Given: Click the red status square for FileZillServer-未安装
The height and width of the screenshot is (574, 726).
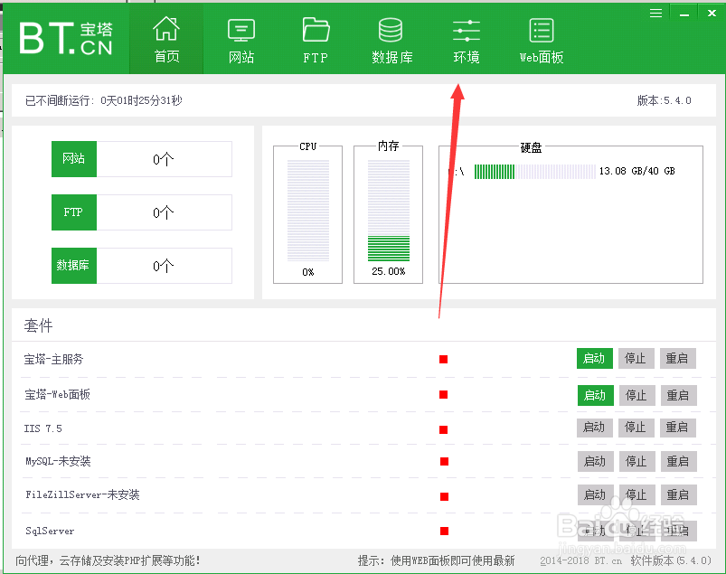Looking at the screenshot, I should coord(445,496).
